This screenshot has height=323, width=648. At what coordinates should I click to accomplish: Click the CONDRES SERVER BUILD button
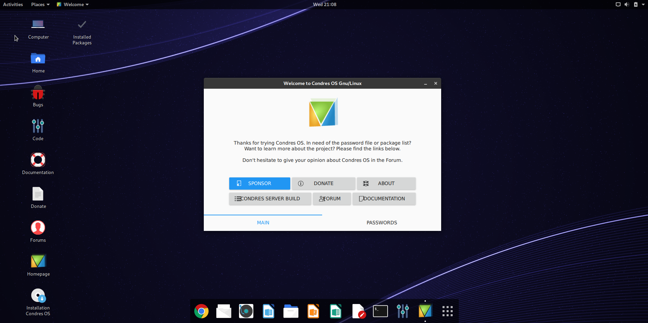[x=270, y=199]
